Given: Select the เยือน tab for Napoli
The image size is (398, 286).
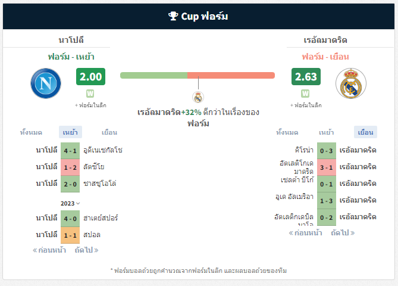Looking at the screenshot, I should tap(109, 132).
